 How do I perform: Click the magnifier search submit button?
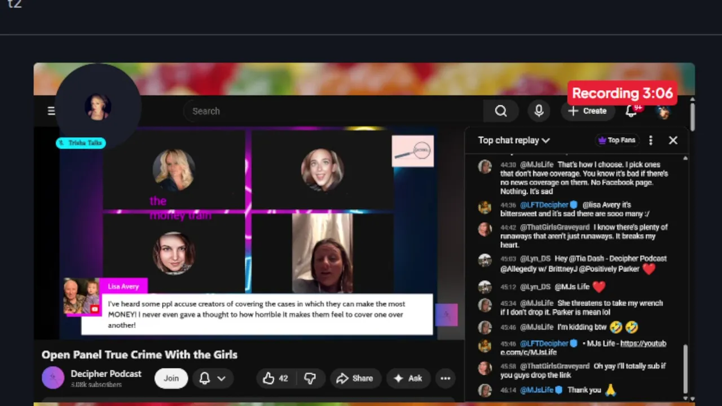[x=501, y=111]
